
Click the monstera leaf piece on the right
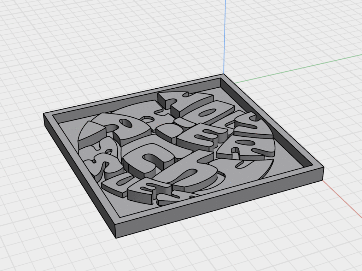point(251,141)
